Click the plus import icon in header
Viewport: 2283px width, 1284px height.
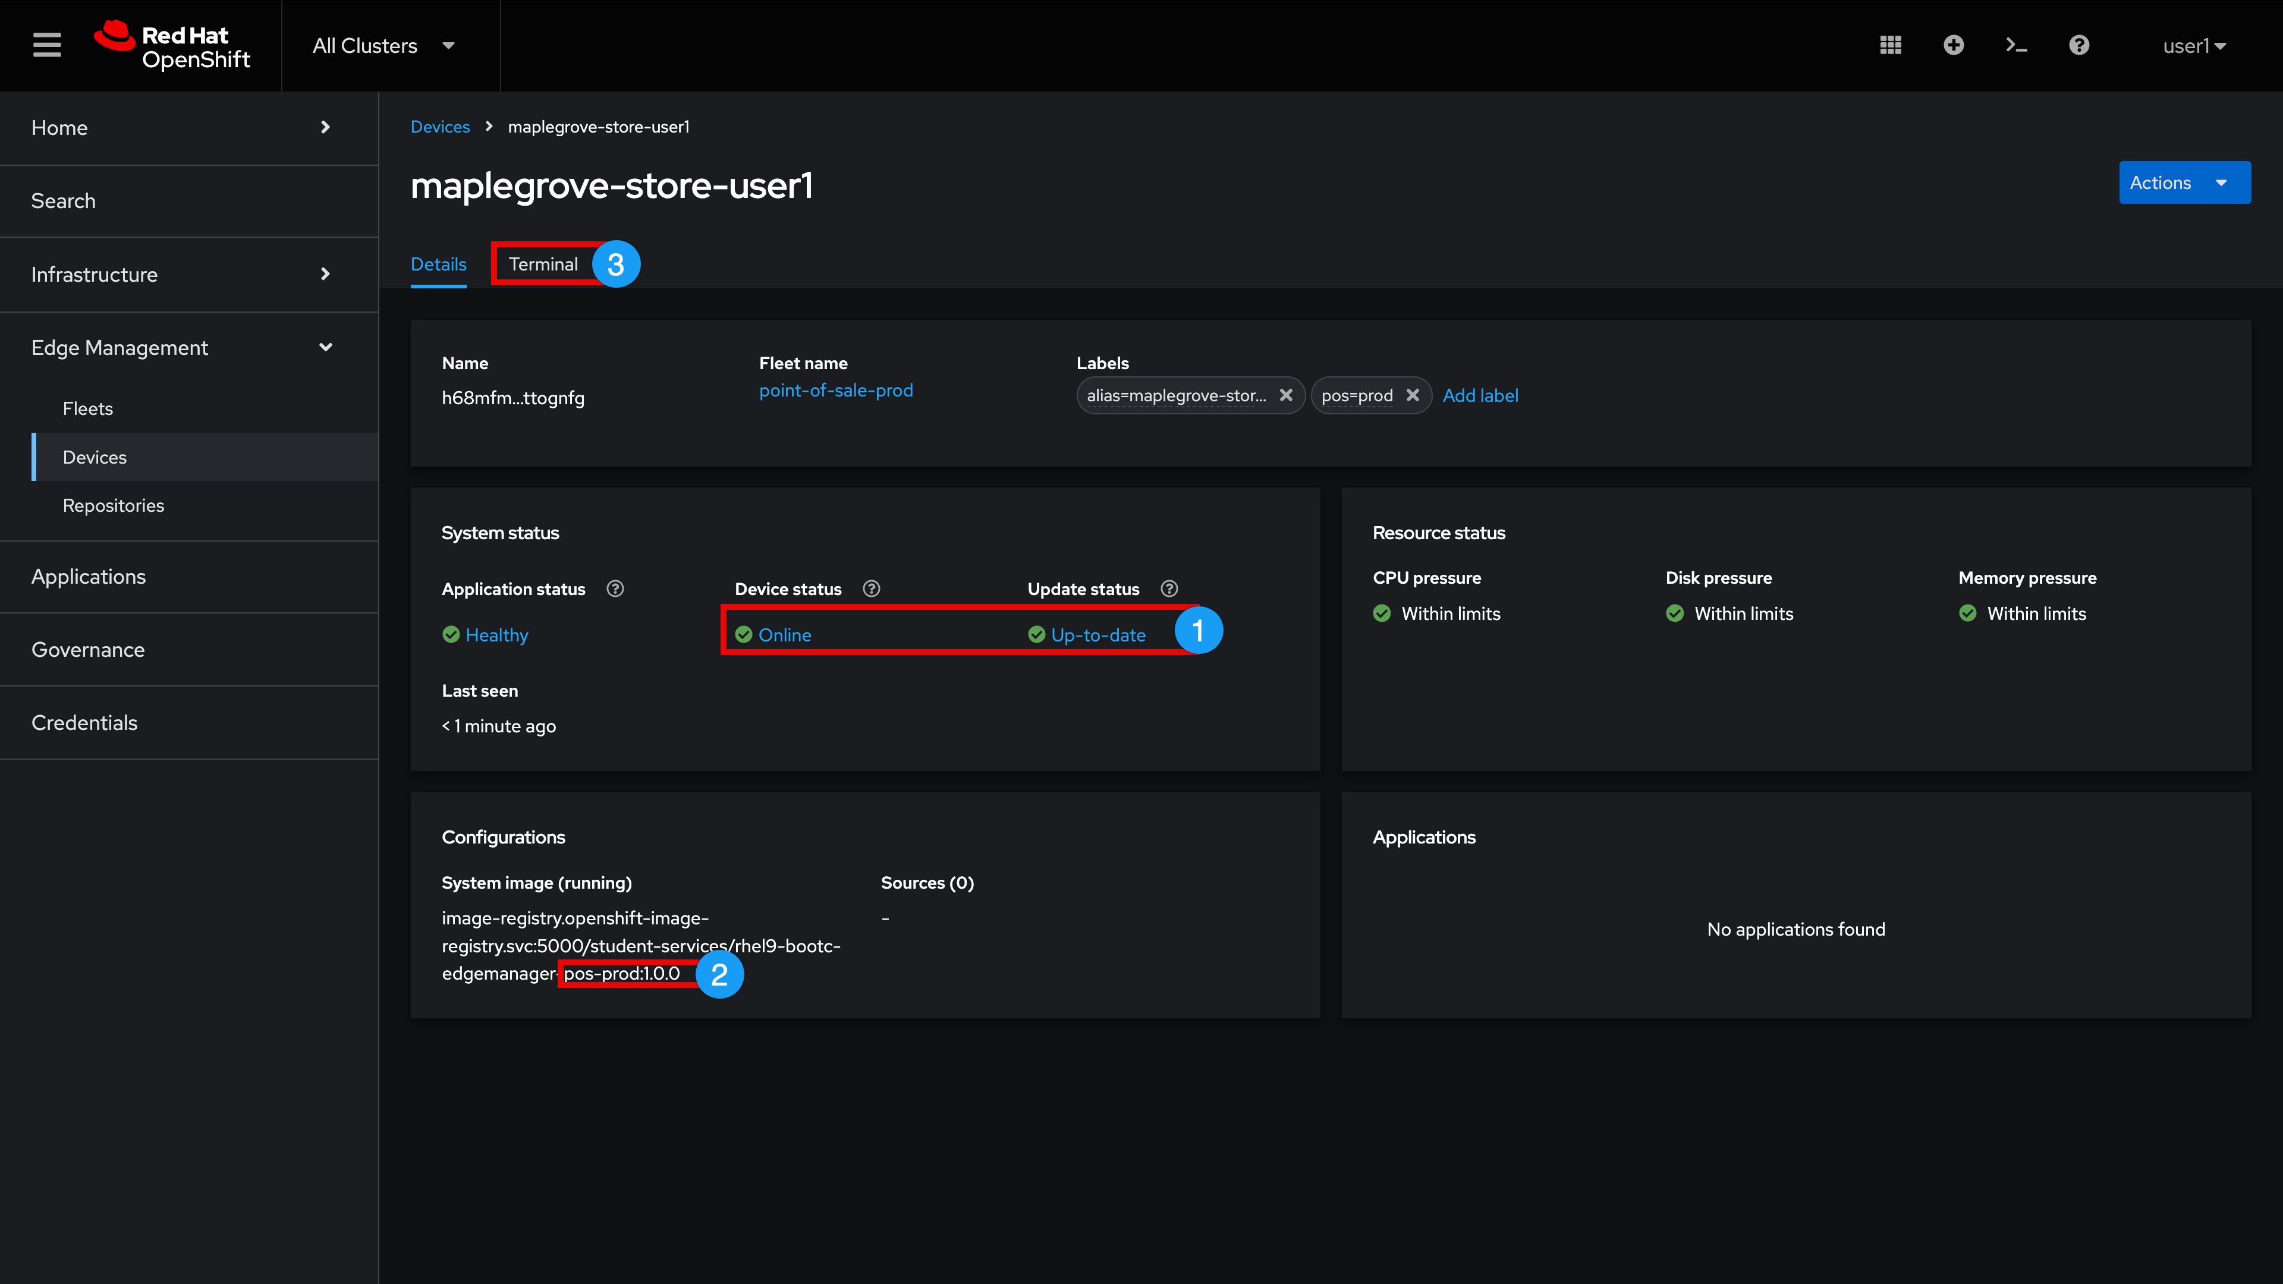[1953, 45]
